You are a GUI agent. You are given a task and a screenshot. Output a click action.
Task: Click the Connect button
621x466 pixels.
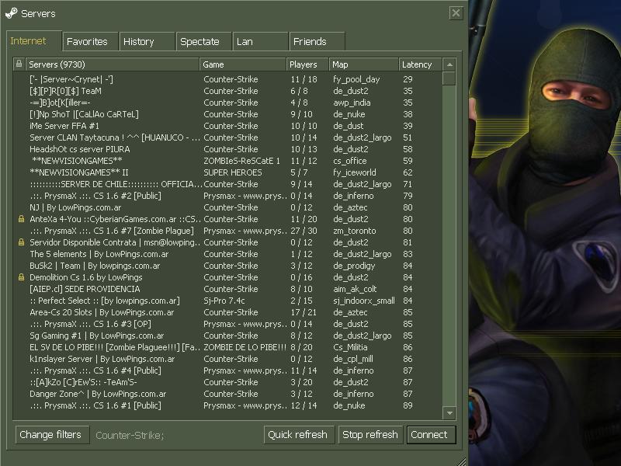click(x=432, y=435)
